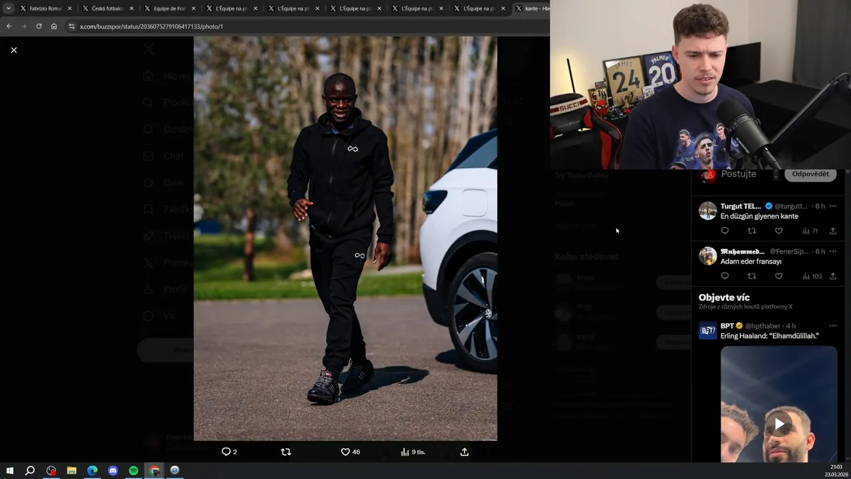Screen dimensions: 851x479
Task: Open Turgut TEL's profile name link
Action: 741,206
